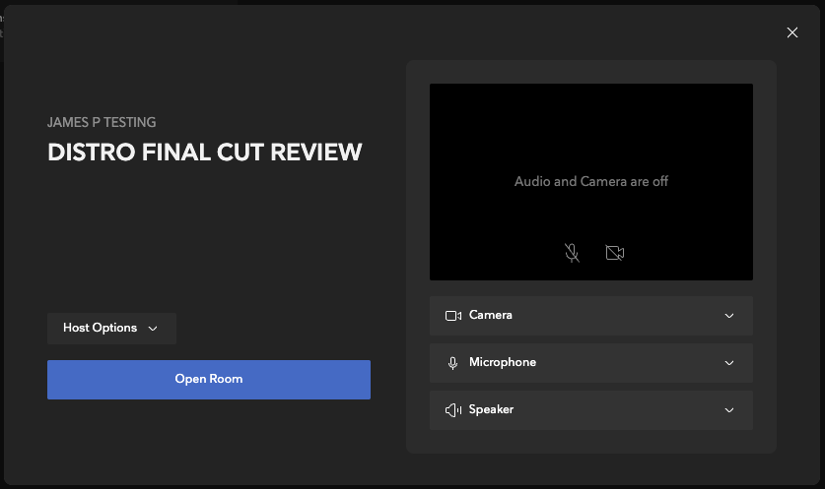Expand the Speaker dropdown chevron

click(729, 410)
